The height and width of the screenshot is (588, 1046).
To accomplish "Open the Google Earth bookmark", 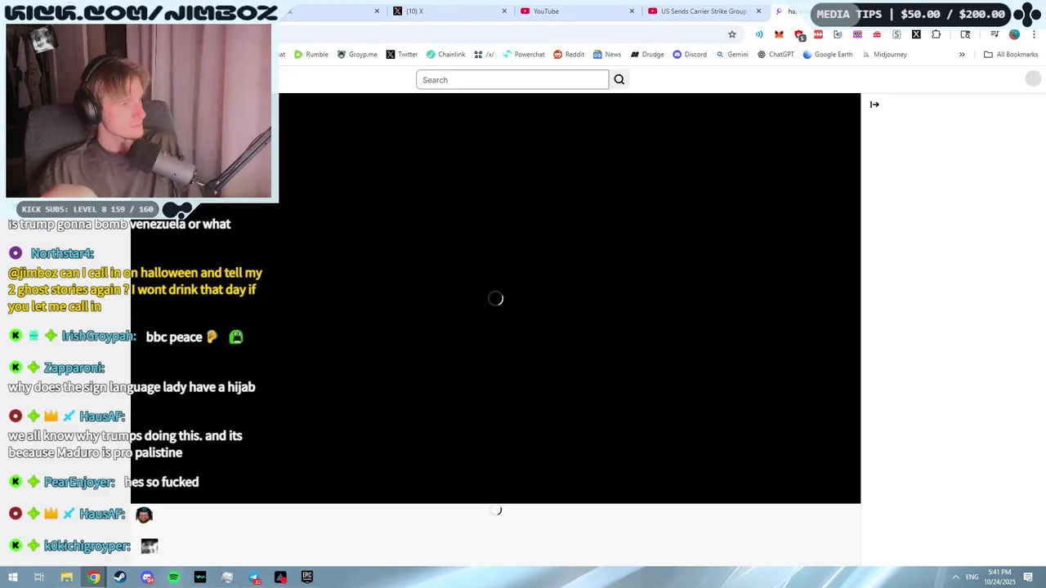I will tap(828, 55).
